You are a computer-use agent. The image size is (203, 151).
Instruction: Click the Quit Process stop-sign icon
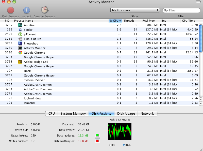pyautogui.click(x=10, y=10)
